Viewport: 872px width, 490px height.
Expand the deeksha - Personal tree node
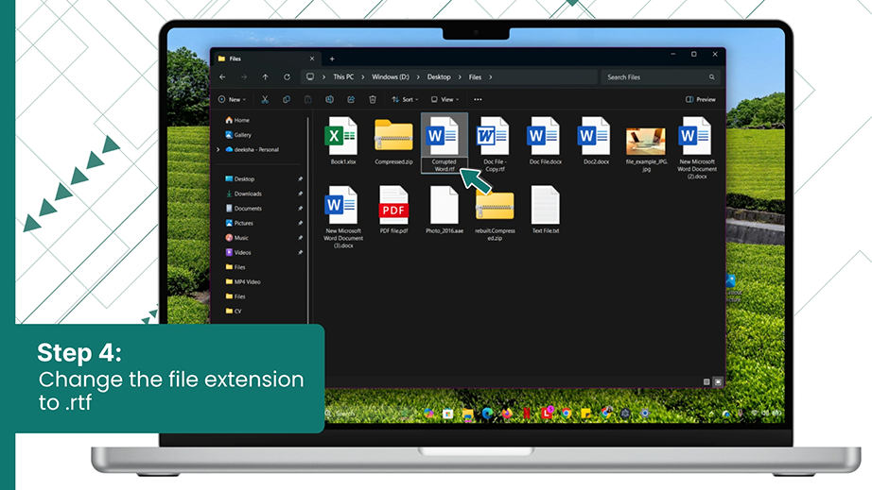click(x=218, y=150)
